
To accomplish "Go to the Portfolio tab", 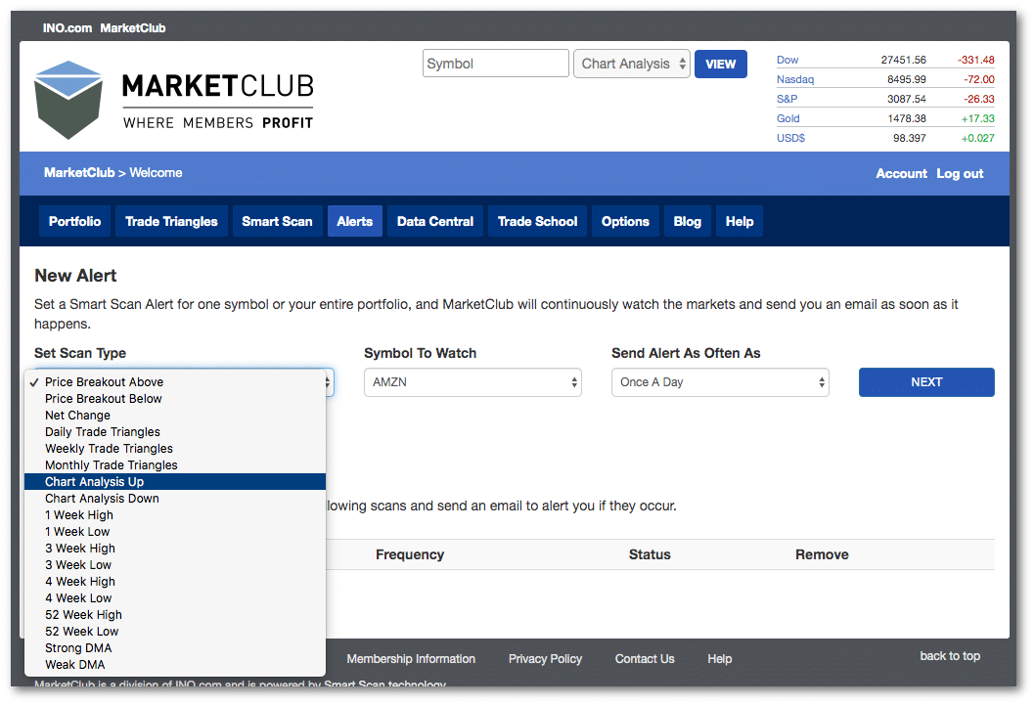I will pyautogui.click(x=74, y=222).
